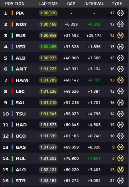Click the medium tyre icon for ALO
The width and height of the screenshot is (129, 187).
pyautogui.click(x=120, y=170)
